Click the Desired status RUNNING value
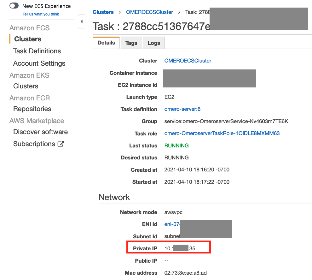The height and width of the screenshot is (280, 312). (x=176, y=158)
